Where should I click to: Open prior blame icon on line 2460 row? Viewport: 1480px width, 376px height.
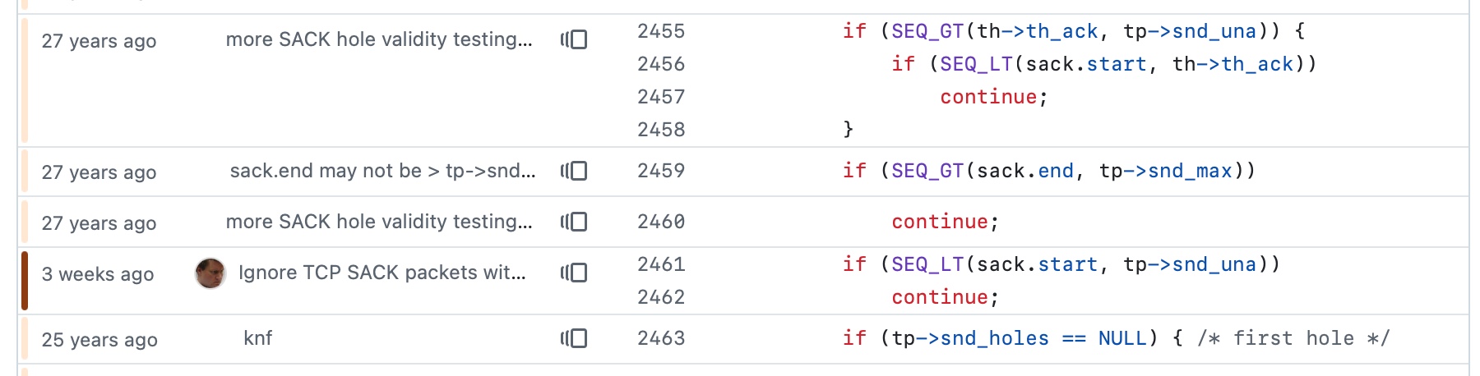click(574, 222)
